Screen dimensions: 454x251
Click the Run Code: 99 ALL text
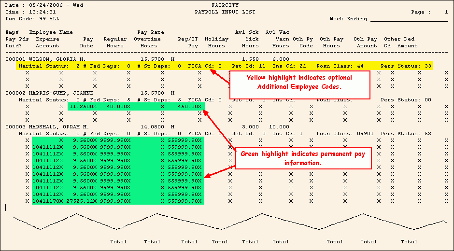pyautogui.click(x=27, y=18)
